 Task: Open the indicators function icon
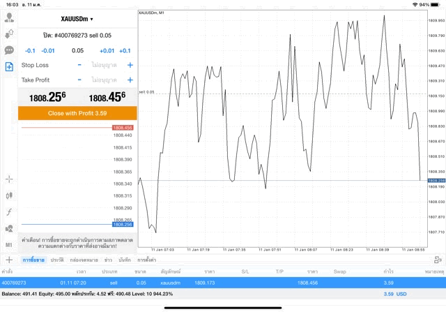pyautogui.click(x=9, y=212)
